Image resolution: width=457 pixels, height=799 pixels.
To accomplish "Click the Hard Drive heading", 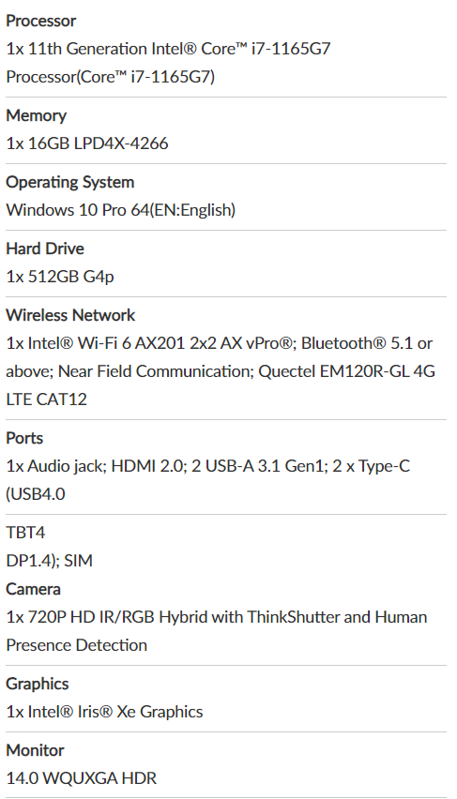I will (x=45, y=249).
